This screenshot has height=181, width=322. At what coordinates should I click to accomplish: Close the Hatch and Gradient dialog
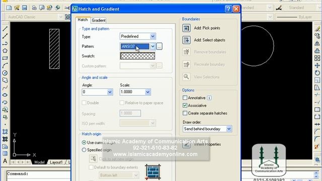[x=236, y=9]
